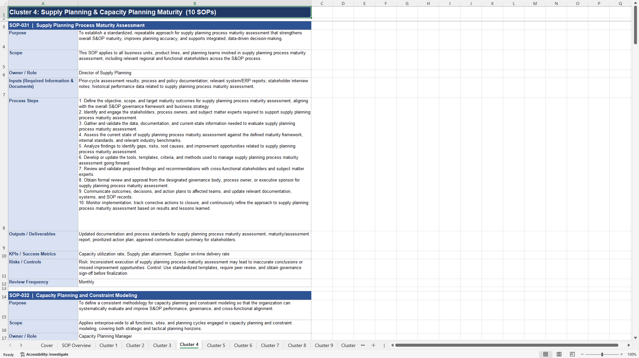Click vertical scrollbar up arrow
Screen dimensions: 639x358
tap(635, 3)
